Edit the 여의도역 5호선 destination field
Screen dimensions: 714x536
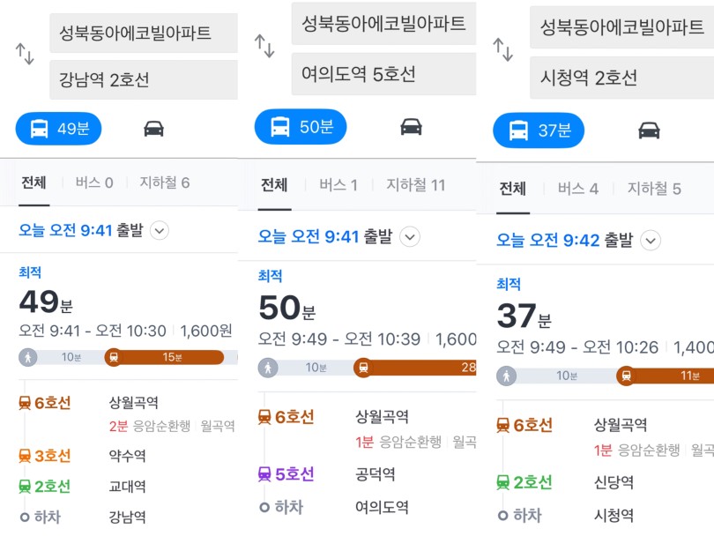(383, 74)
